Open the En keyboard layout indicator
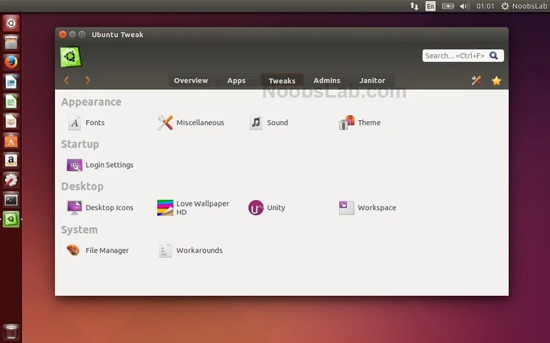 coord(431,6)
